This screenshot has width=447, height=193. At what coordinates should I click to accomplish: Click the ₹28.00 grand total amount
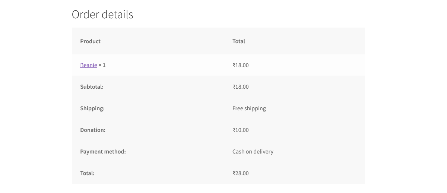240,173
